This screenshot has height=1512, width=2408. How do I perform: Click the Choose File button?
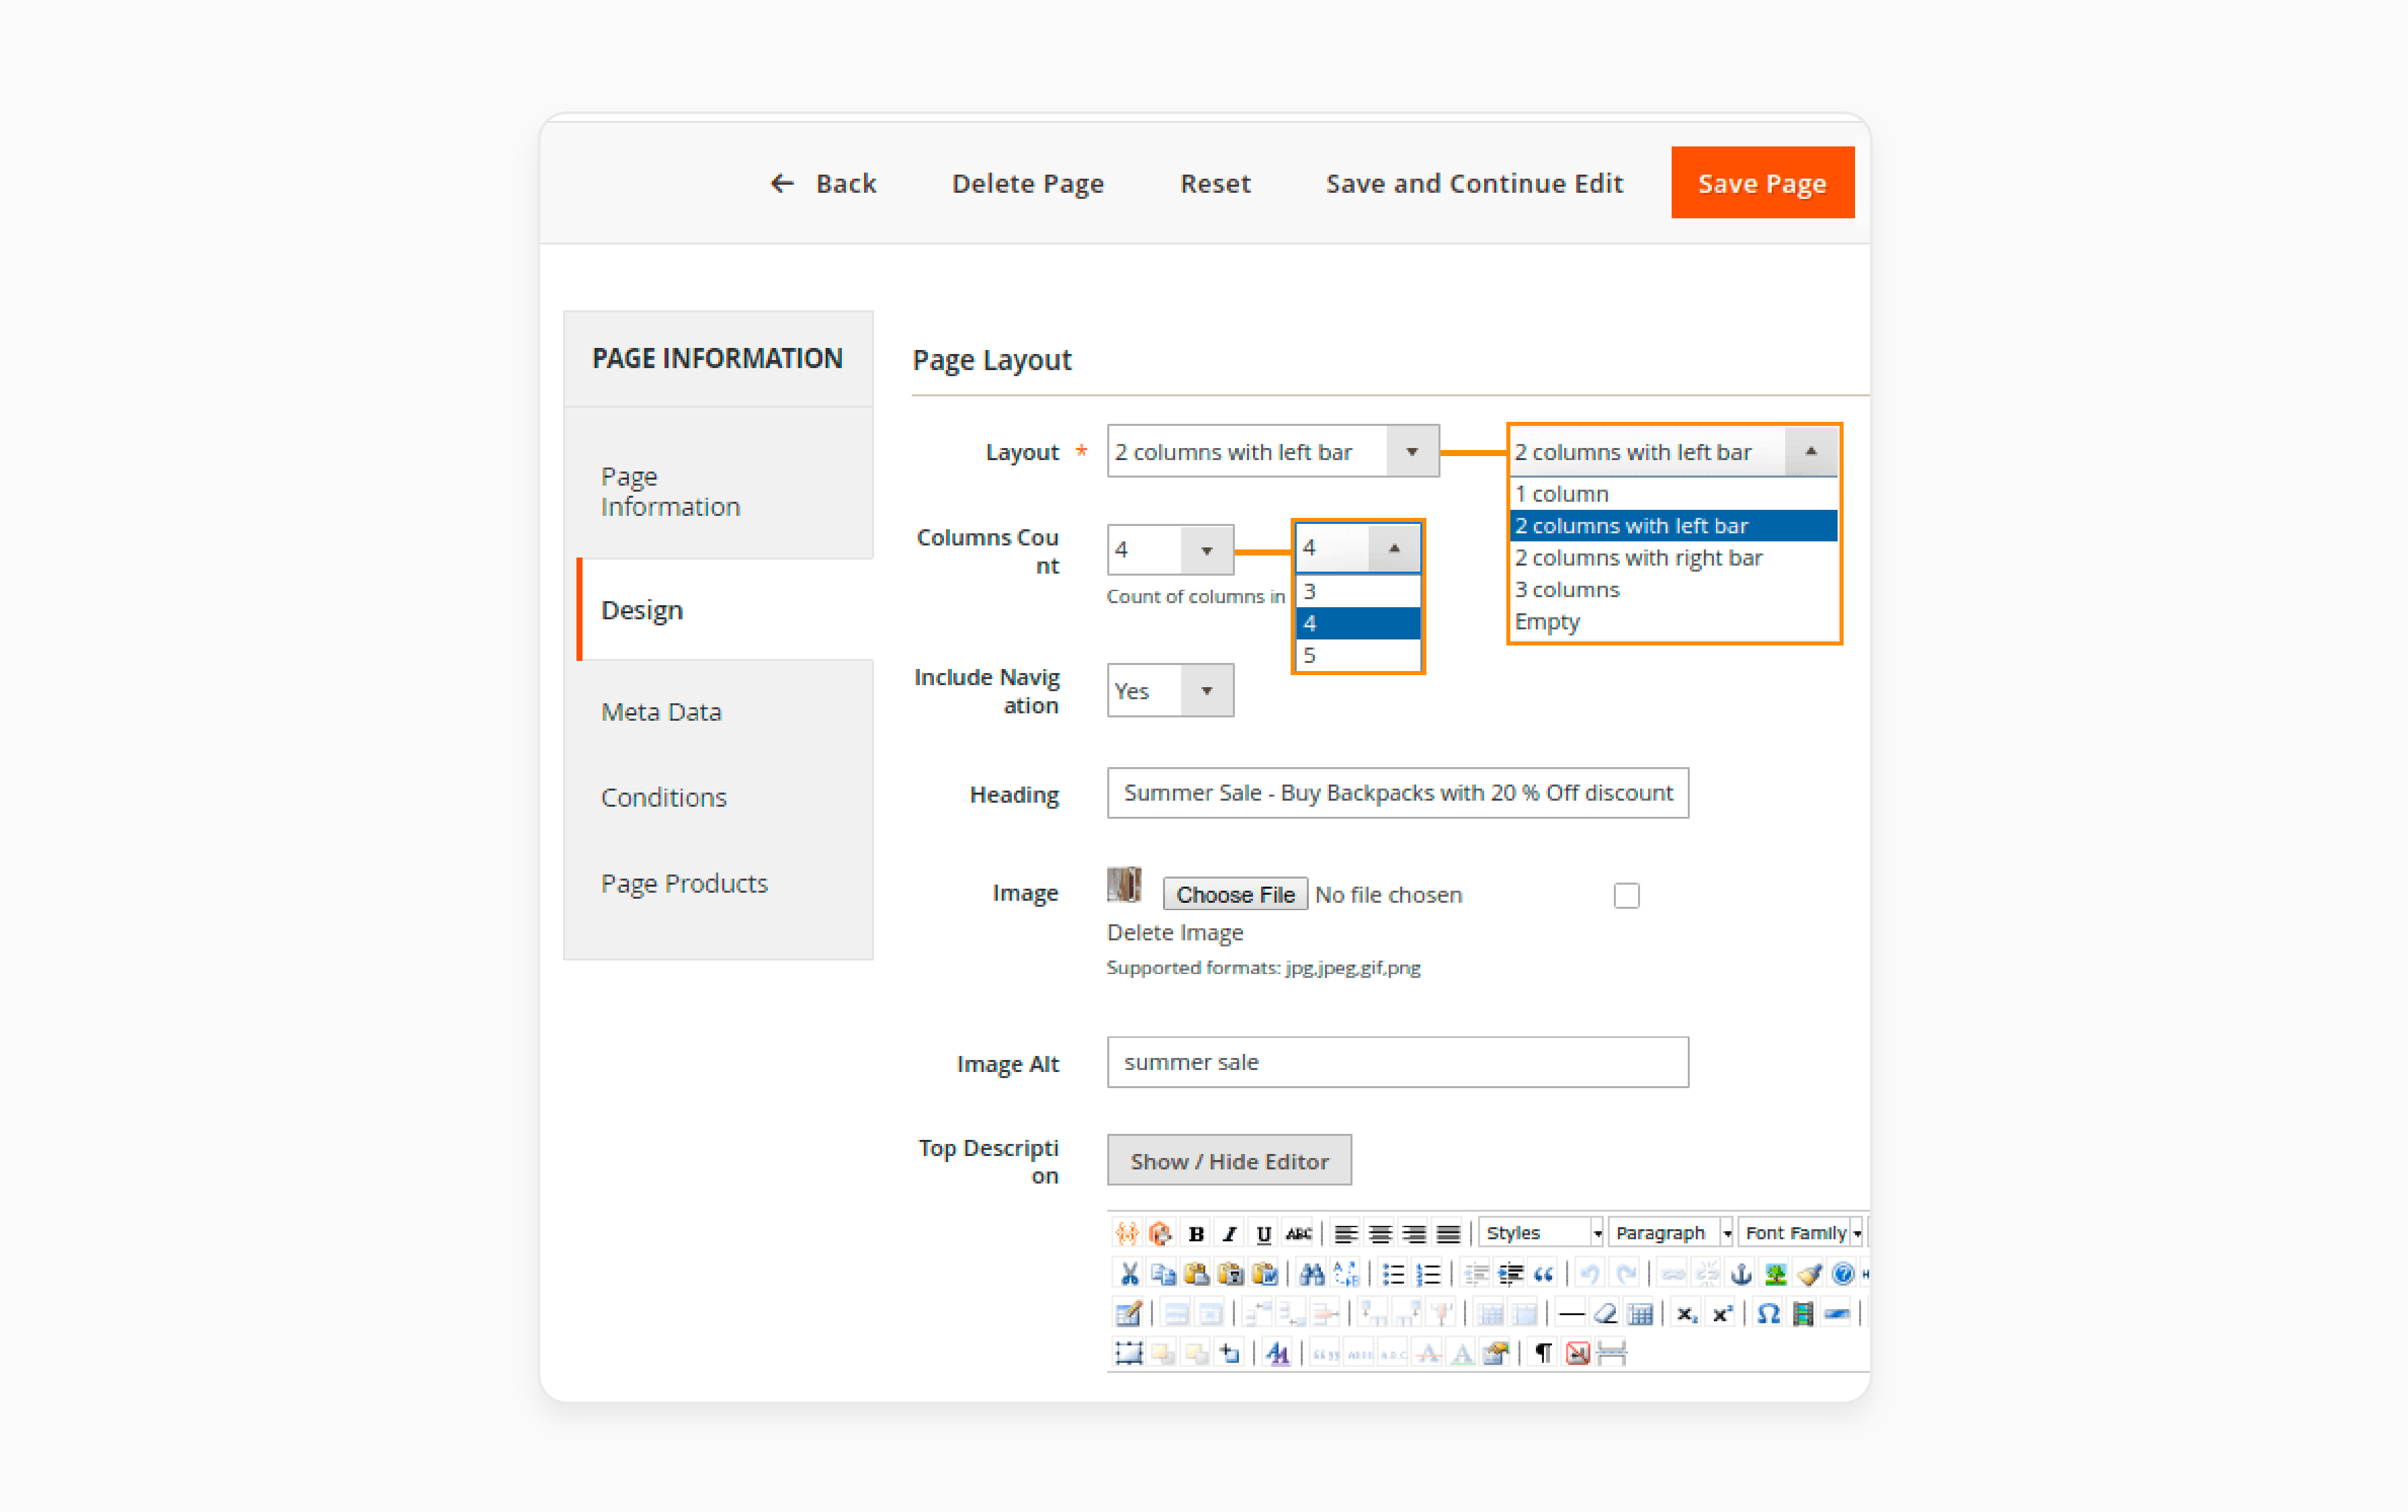tap(1235, 894)
